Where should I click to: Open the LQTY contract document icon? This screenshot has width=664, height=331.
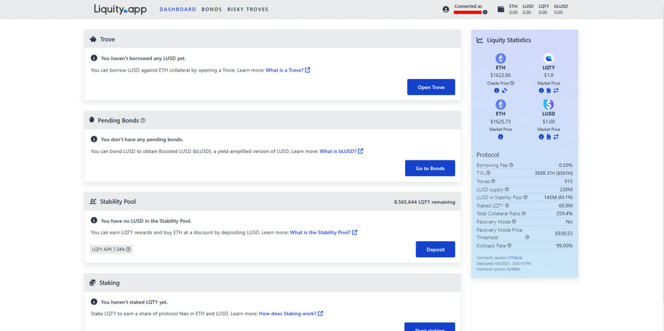tap(548, 90)
